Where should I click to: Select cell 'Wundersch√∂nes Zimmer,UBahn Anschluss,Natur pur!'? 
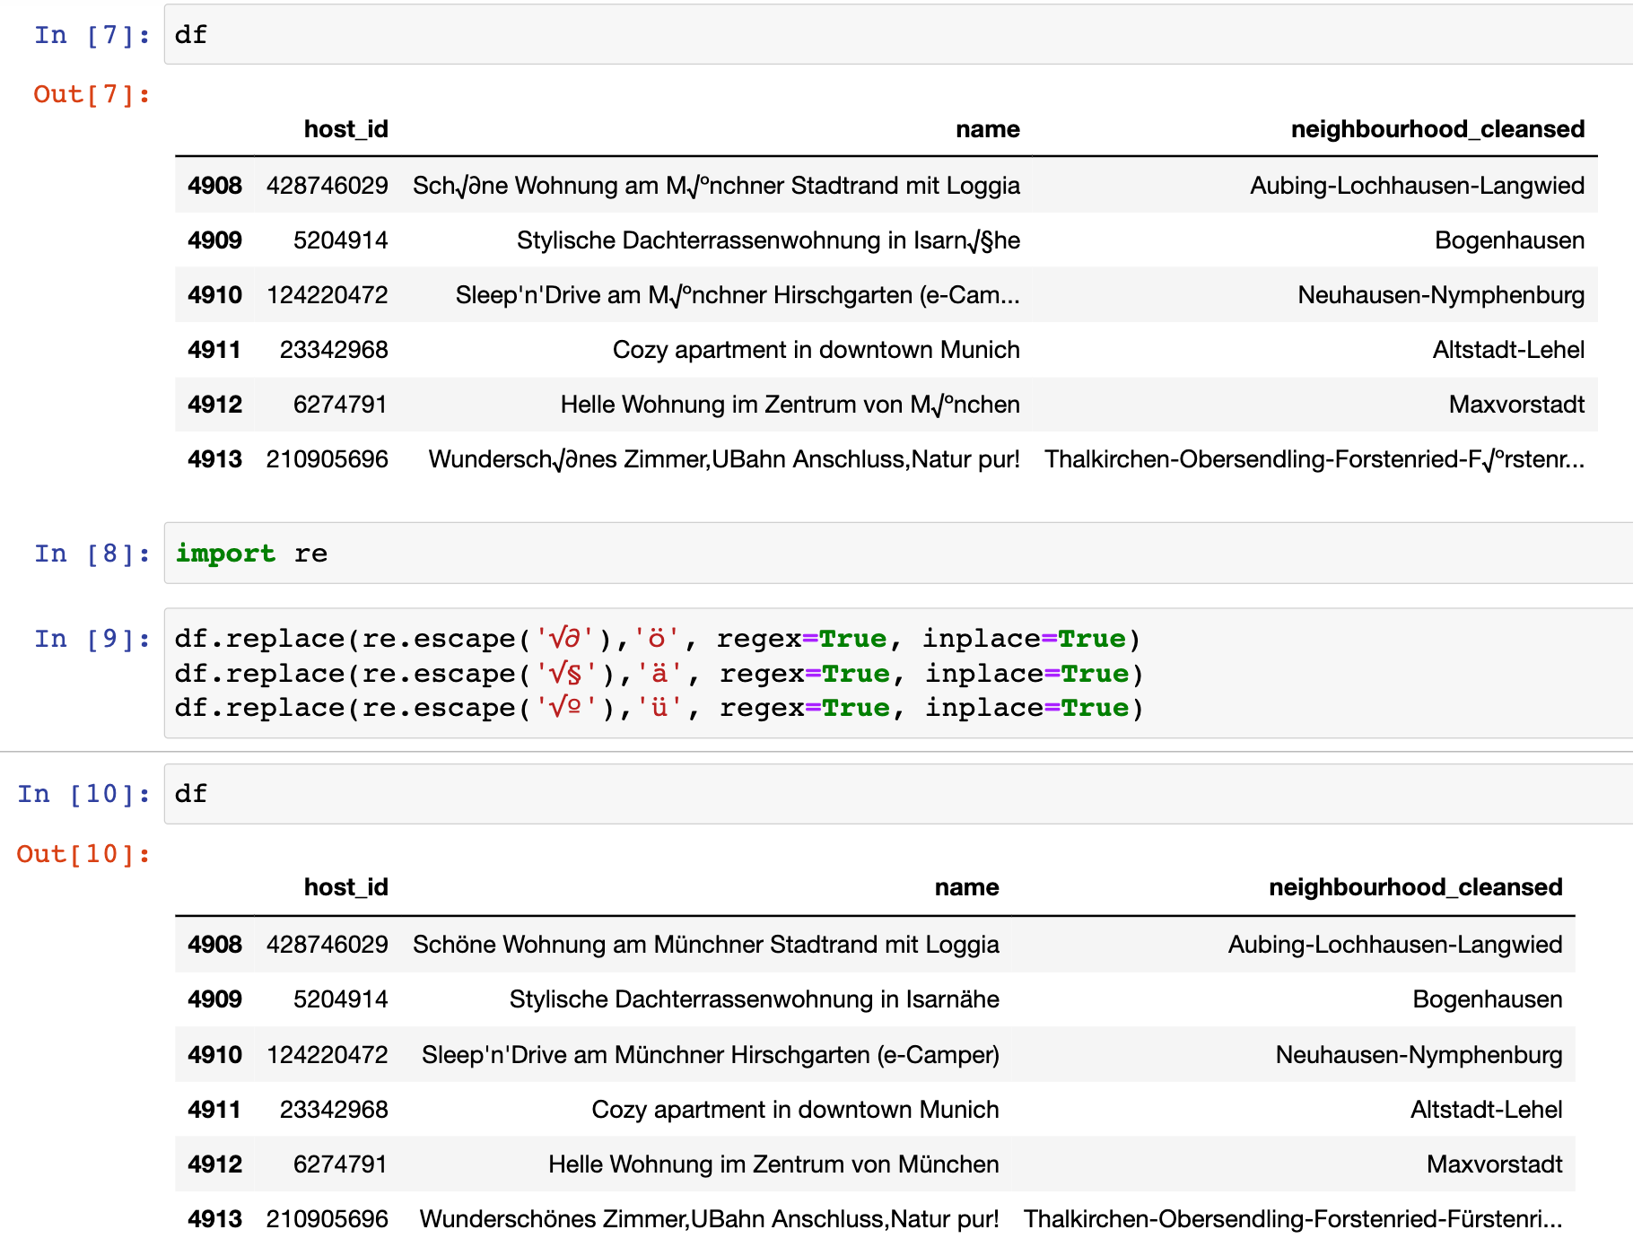pyautogui.click(x=724, y=459)
